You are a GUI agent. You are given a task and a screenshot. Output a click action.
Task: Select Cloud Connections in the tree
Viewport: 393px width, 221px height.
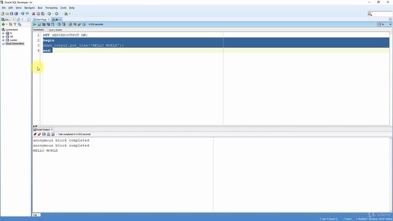click(15, 44)
